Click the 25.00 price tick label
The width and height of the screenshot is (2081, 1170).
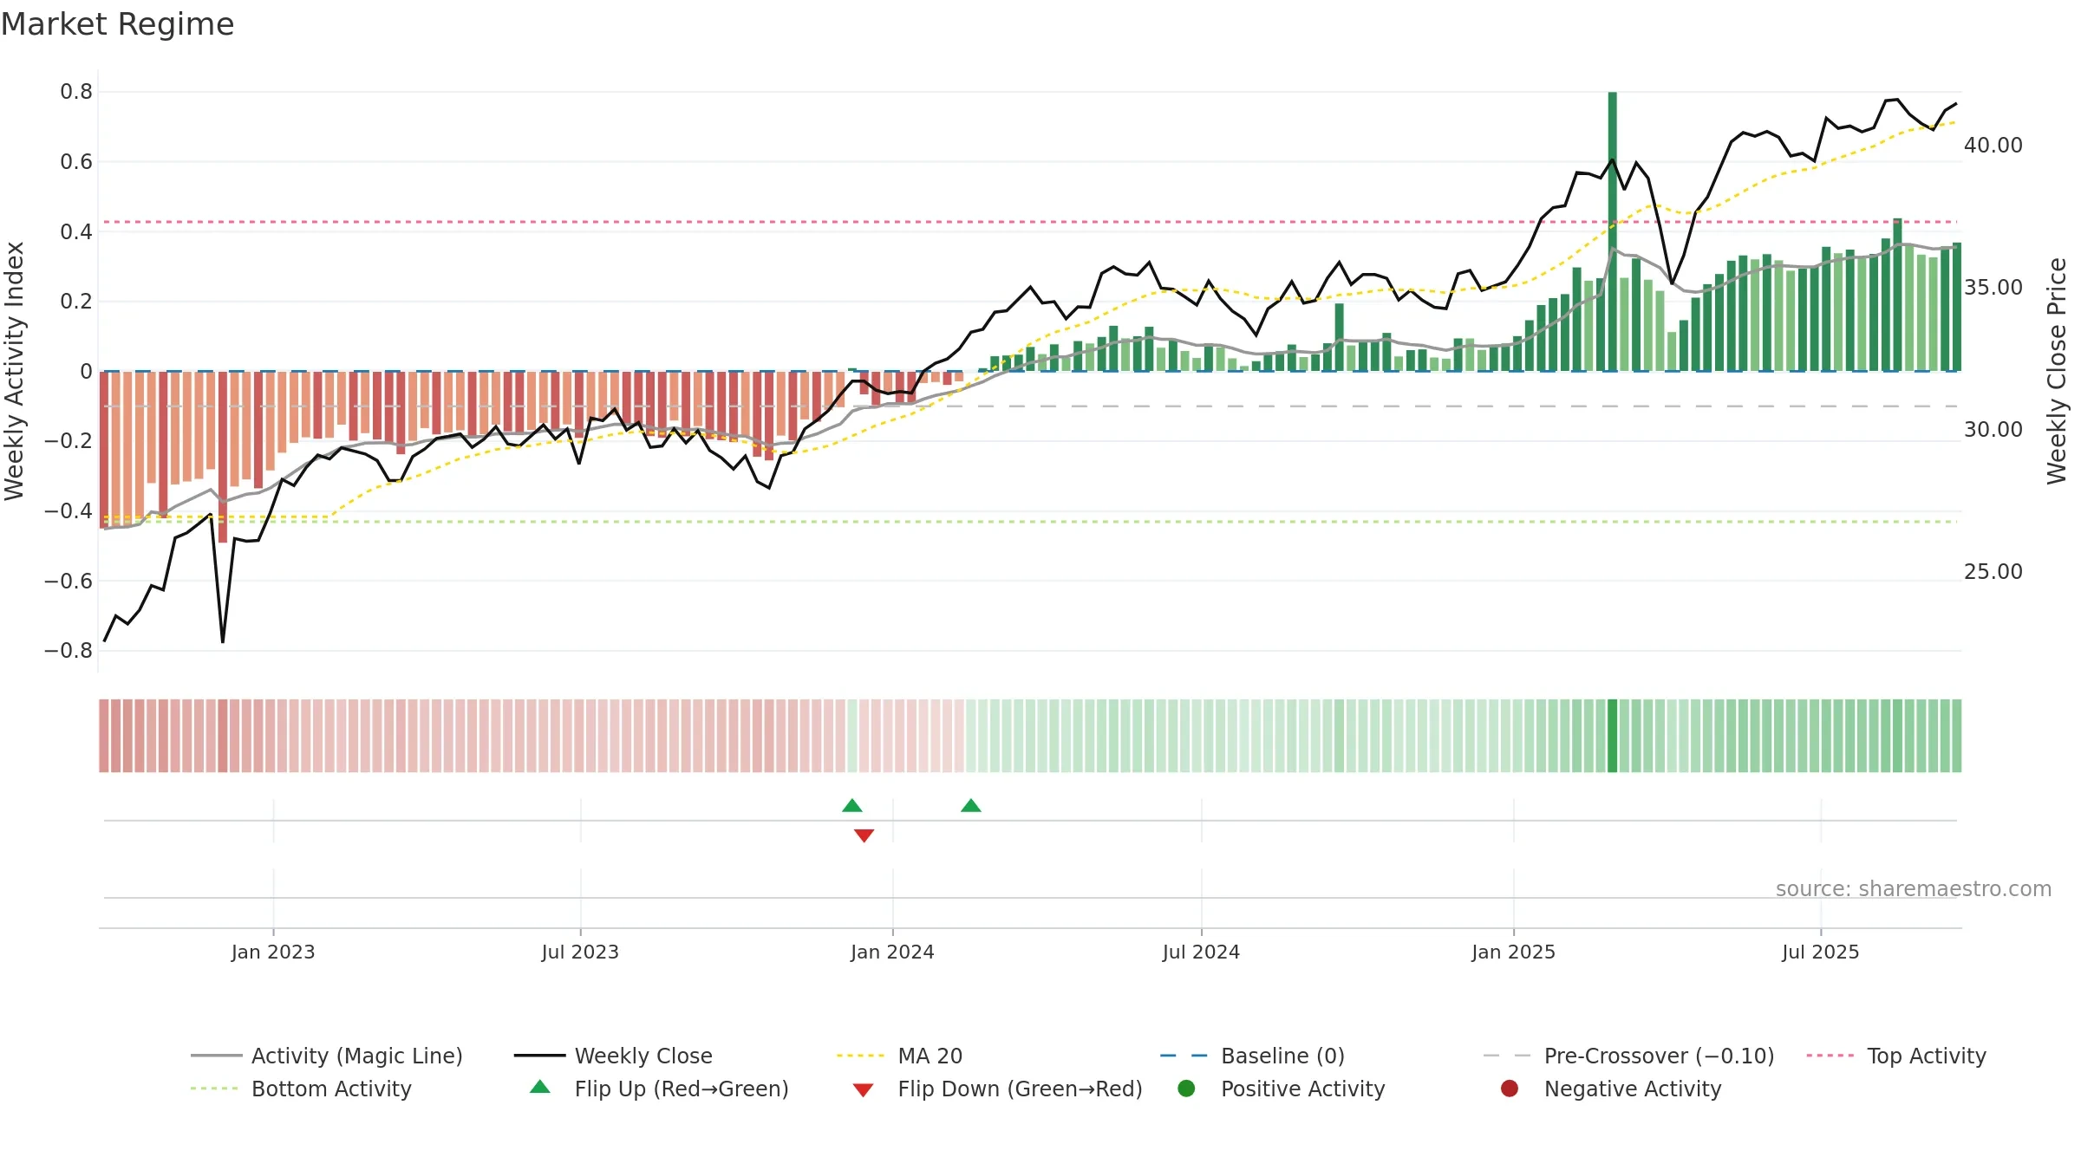1993,572
